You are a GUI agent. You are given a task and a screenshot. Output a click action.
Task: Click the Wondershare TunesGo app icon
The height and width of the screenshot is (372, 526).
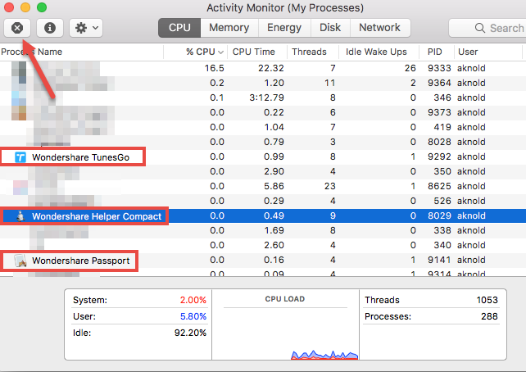tap(20, 157)
